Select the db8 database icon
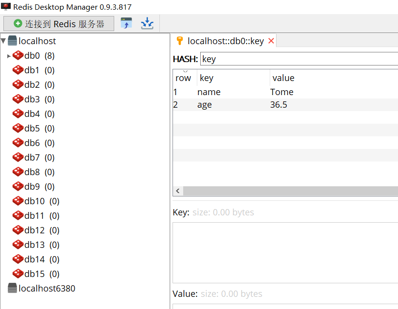Viewport: 398px width, 309px height. 18,172
